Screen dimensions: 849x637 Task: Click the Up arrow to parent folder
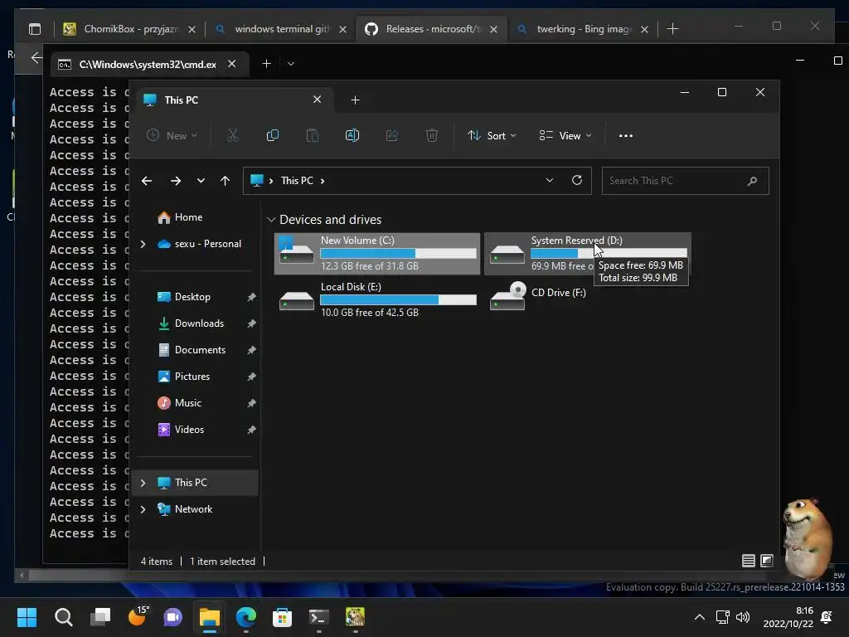(x=226, y=181)
